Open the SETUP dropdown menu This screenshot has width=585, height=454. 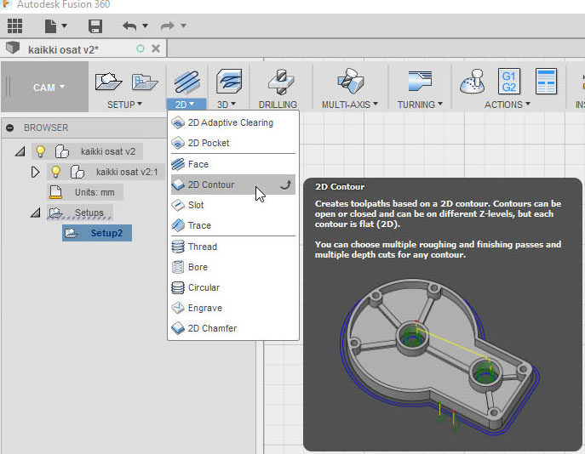pos(124,105)
